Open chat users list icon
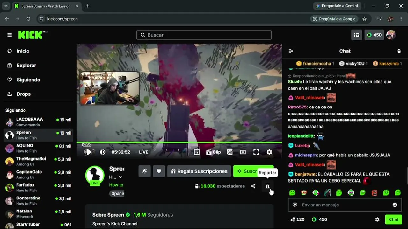The image size is (408, 229). click(399, 51)
